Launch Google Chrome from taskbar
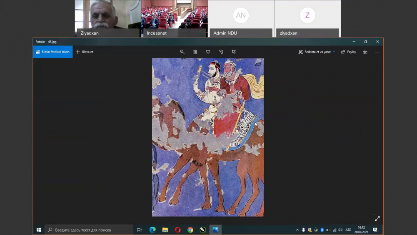 click(x=190, y=230)
